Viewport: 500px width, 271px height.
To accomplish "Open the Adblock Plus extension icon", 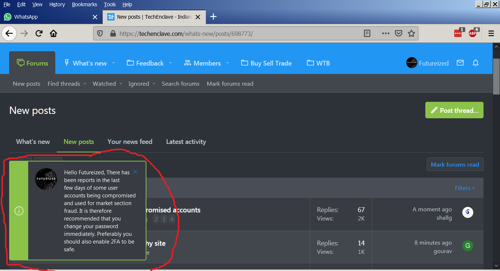I will [473, 33].
